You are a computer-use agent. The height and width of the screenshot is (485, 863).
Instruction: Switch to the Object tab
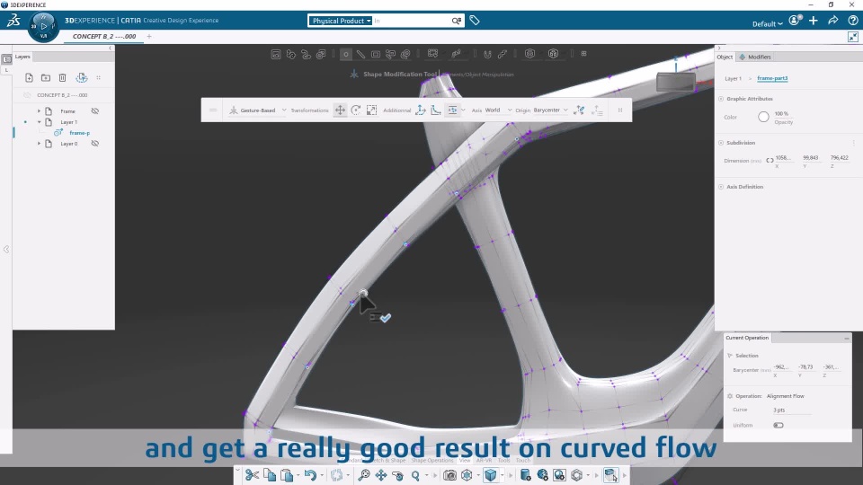[x=725, y=57]
